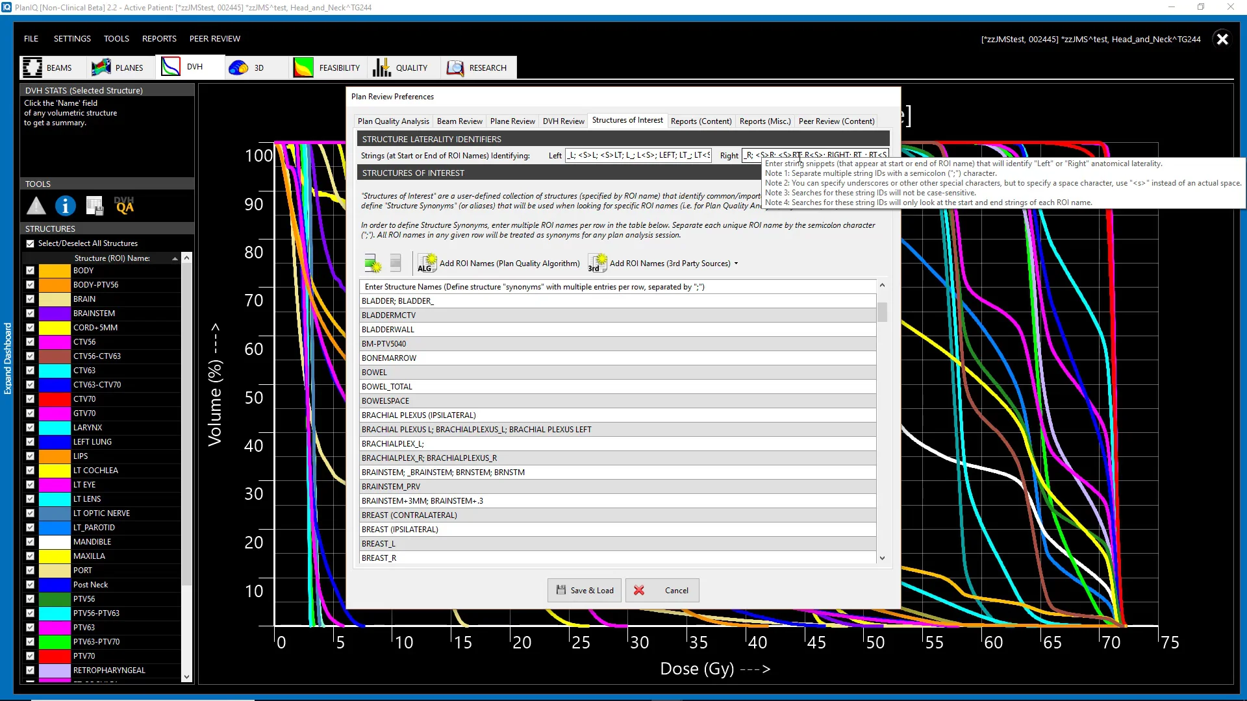This screenshot has width=1247, height=701.
Task: Click the 3rd party ROI names icon
Action: pyautogui.click(x=597, y=263)
